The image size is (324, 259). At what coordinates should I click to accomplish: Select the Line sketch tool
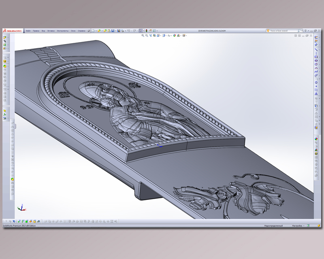click(316, 49)
